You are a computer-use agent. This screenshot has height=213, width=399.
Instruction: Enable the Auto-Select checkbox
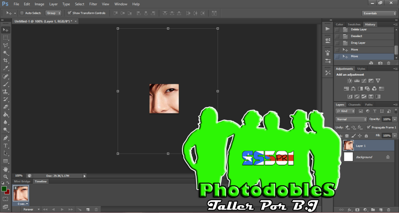(x=22, y=13)
